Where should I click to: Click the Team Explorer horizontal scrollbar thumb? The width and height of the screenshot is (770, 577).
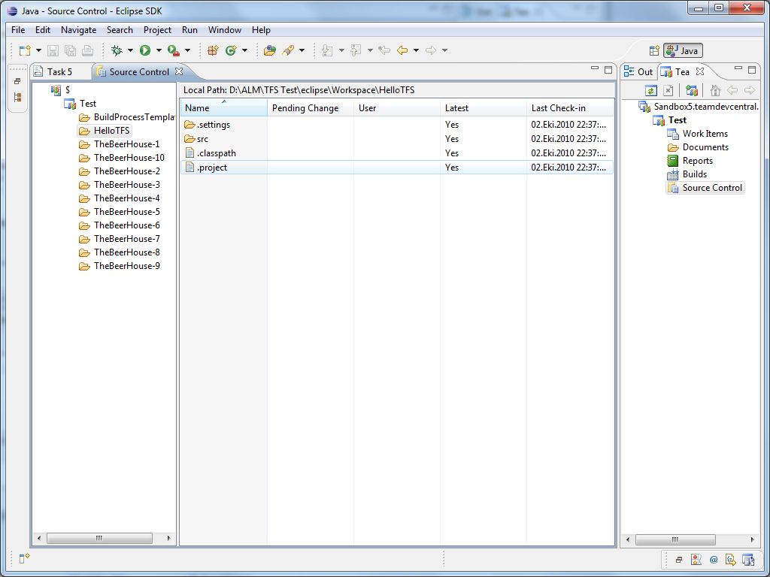(x=675, y=539)
